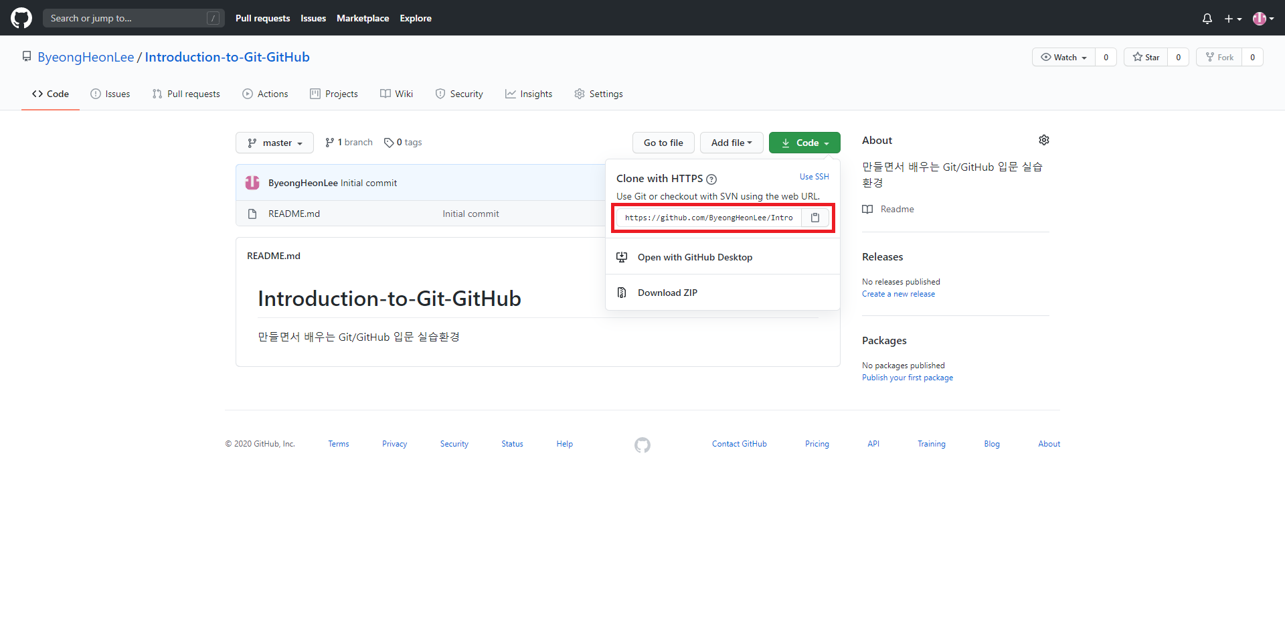This screenshot has width=1285, height=626.
Task: Switch to the Wiki tab
Action: (x=397, y=94)
